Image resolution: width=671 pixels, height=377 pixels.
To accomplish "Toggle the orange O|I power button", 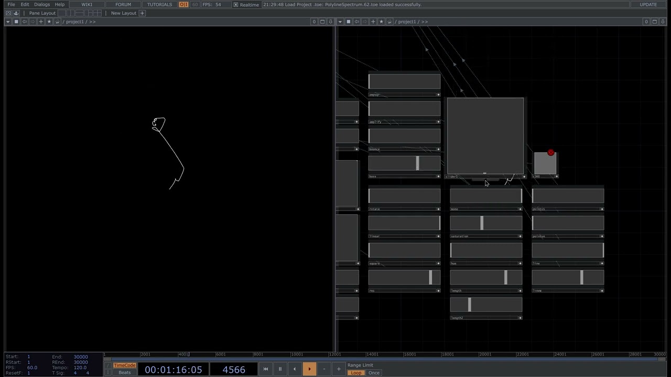I will (x=183, y=5).
